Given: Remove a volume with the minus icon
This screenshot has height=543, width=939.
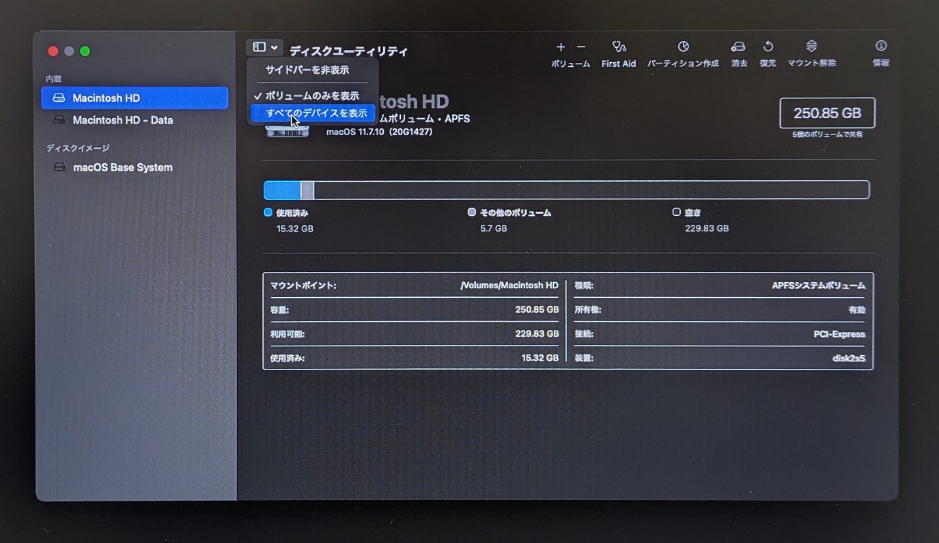Looking at the screenshot, I should 581,47.
